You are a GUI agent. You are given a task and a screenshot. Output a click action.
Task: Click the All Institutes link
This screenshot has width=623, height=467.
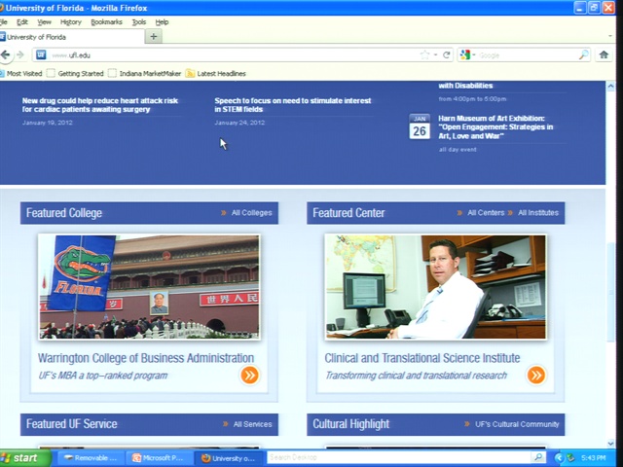538,213
